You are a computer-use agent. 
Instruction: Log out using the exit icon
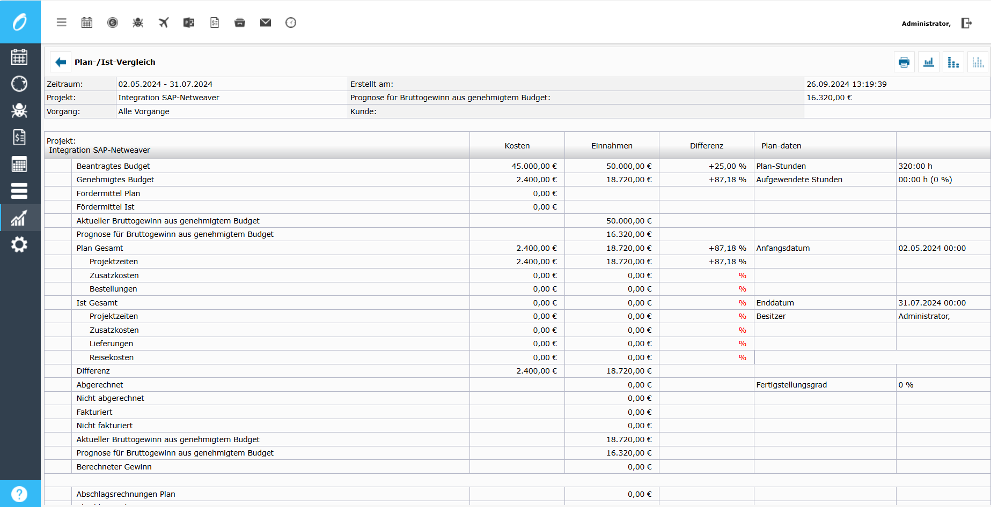click(966, 23)
